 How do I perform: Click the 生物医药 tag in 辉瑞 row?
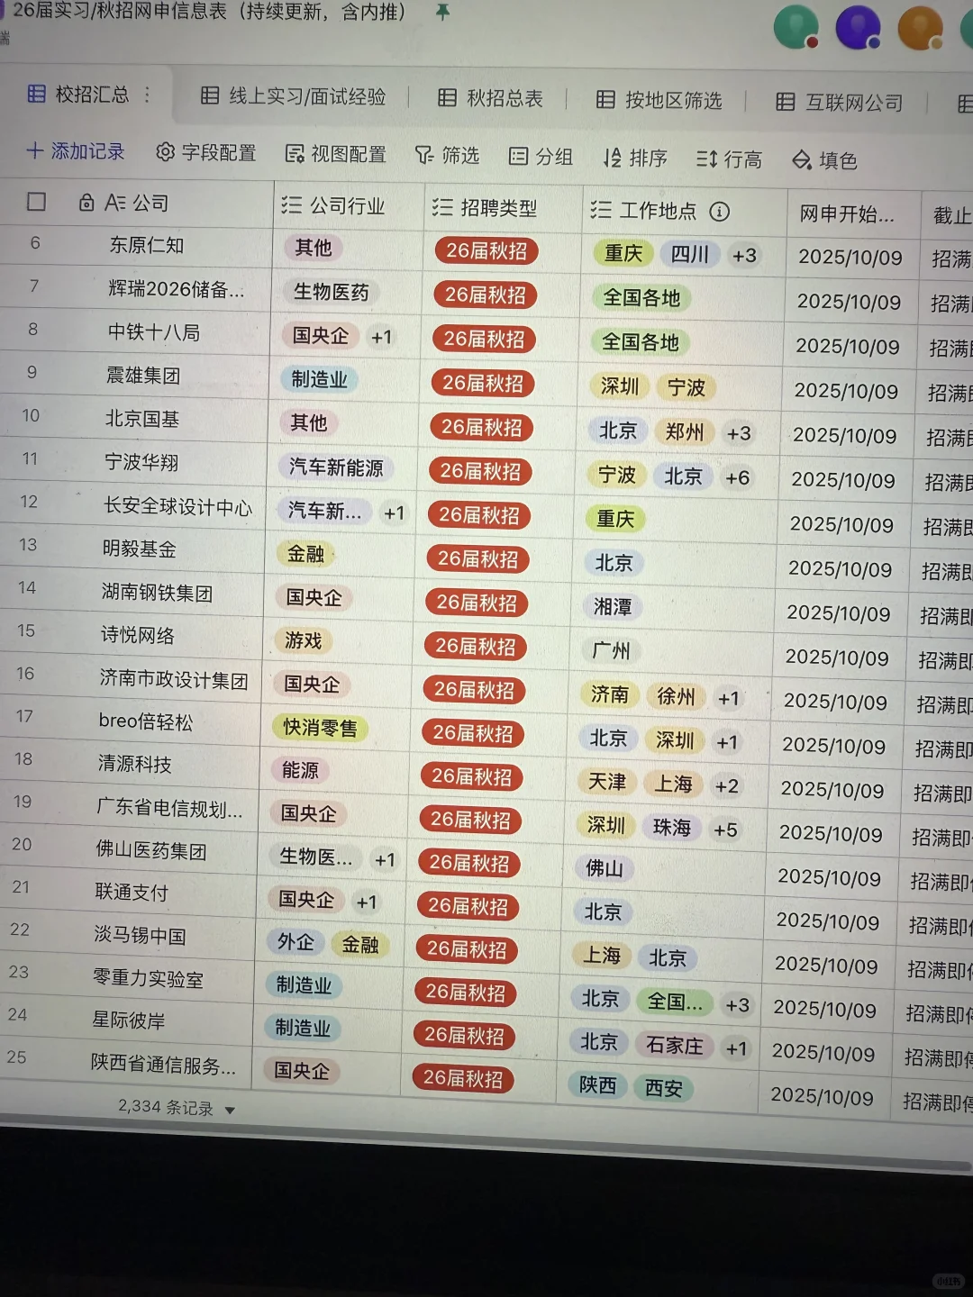coord(331,292)
